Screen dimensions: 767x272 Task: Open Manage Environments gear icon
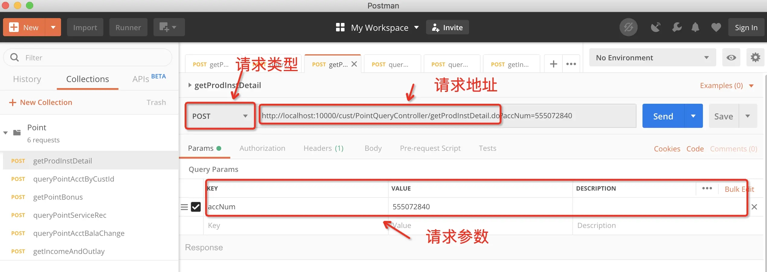[755, 57]
